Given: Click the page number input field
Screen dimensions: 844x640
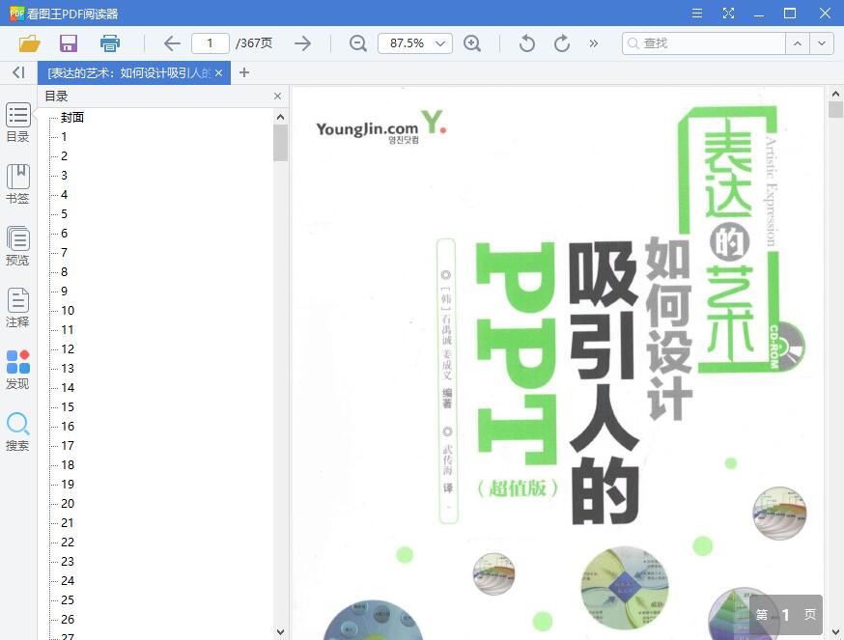Looking at the screenshot, I should [x=211, y=43].
